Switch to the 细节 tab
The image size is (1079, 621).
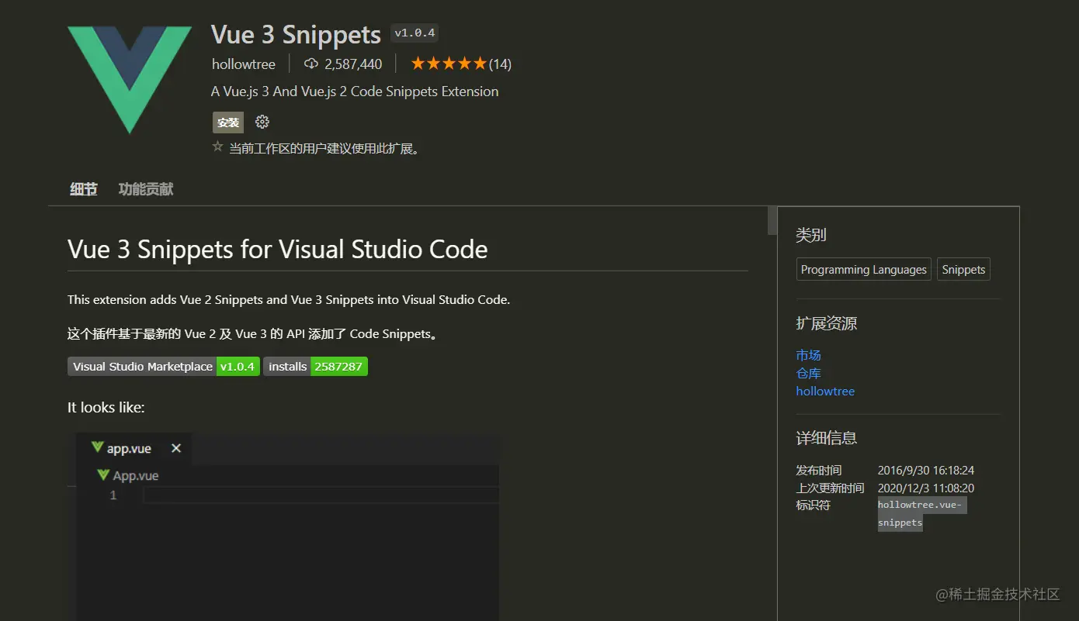84,189
